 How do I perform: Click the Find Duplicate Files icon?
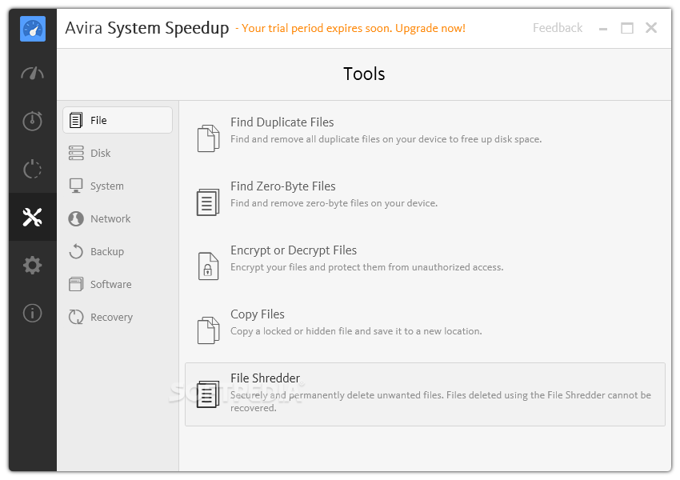coord(208,138)
